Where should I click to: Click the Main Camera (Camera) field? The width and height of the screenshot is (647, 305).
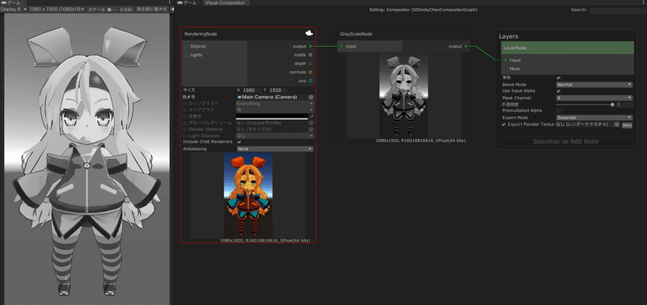click(x=273, y=97)
